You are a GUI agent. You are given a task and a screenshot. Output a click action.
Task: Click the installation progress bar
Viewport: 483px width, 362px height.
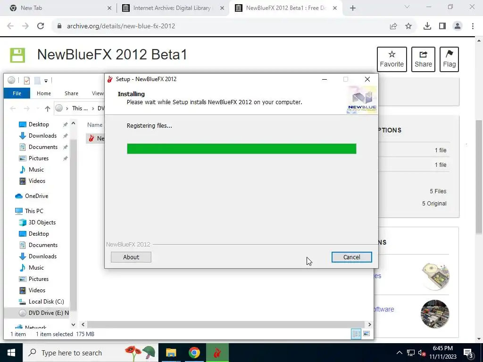coord(241,148)
